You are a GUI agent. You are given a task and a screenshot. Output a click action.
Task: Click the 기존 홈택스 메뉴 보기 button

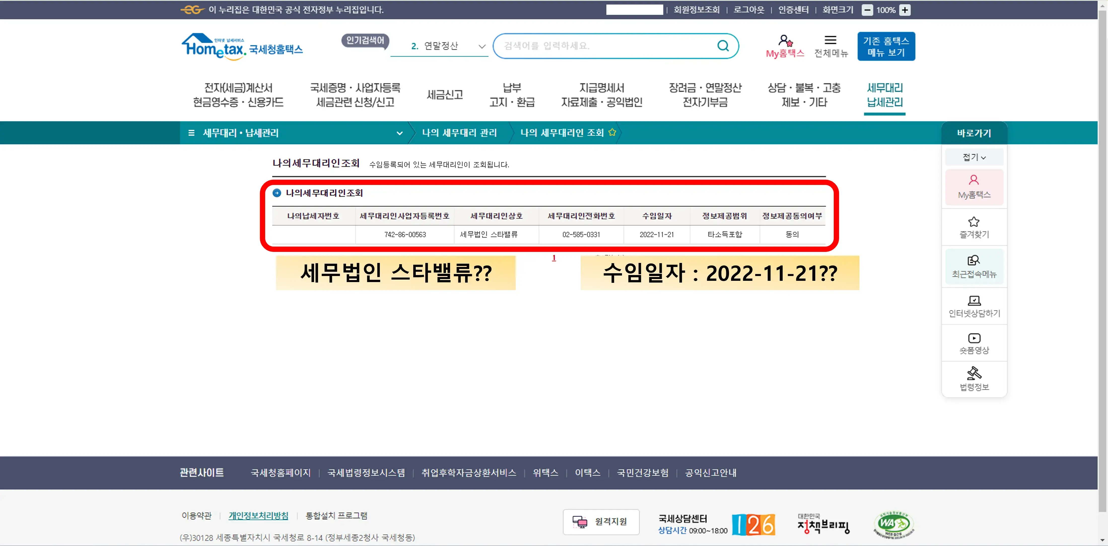point(886,47)
